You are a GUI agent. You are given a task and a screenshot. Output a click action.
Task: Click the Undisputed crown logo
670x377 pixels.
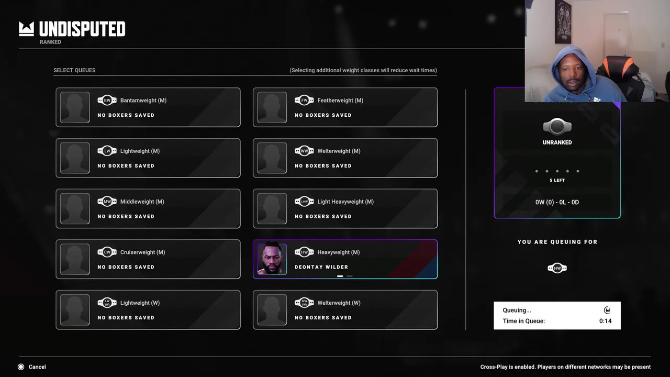pyautogui.click(x=26, y=29)
